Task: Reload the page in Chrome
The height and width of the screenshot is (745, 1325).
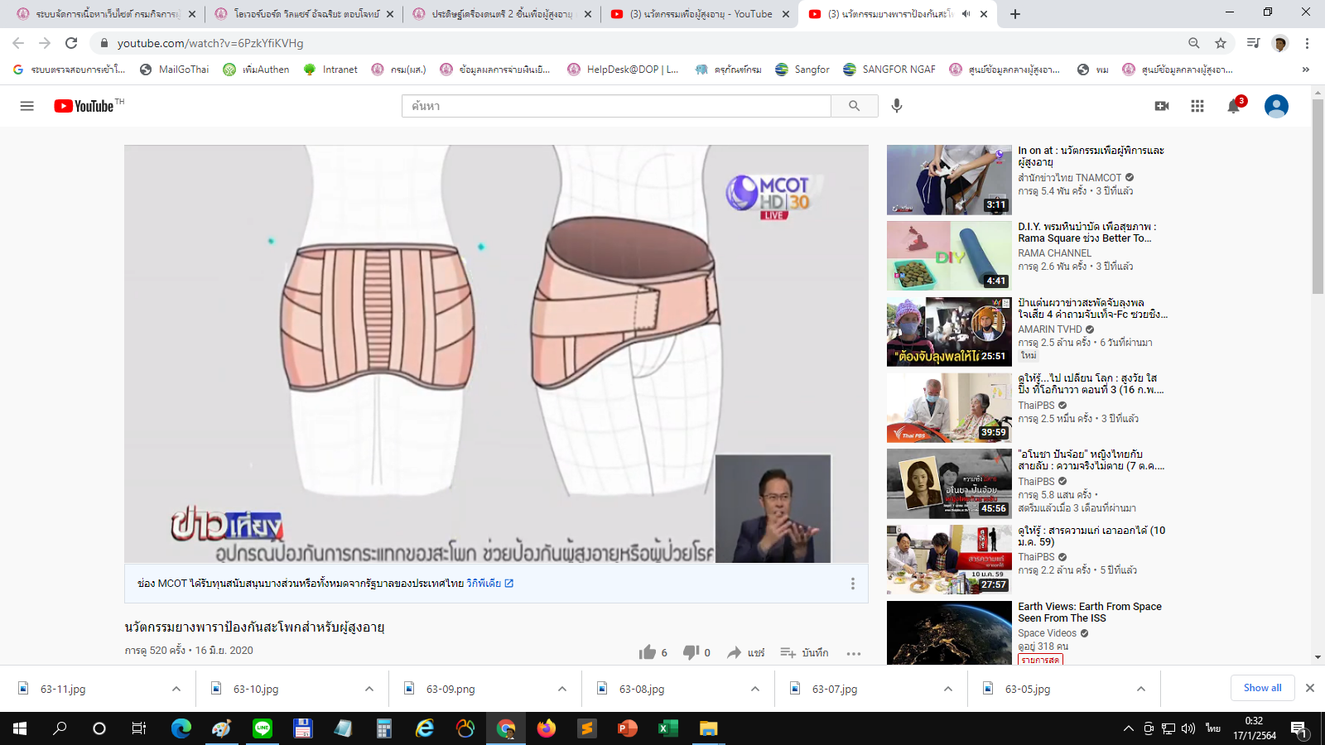Action: pos(71,43)
